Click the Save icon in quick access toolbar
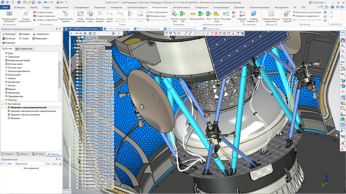 [33, 2]
